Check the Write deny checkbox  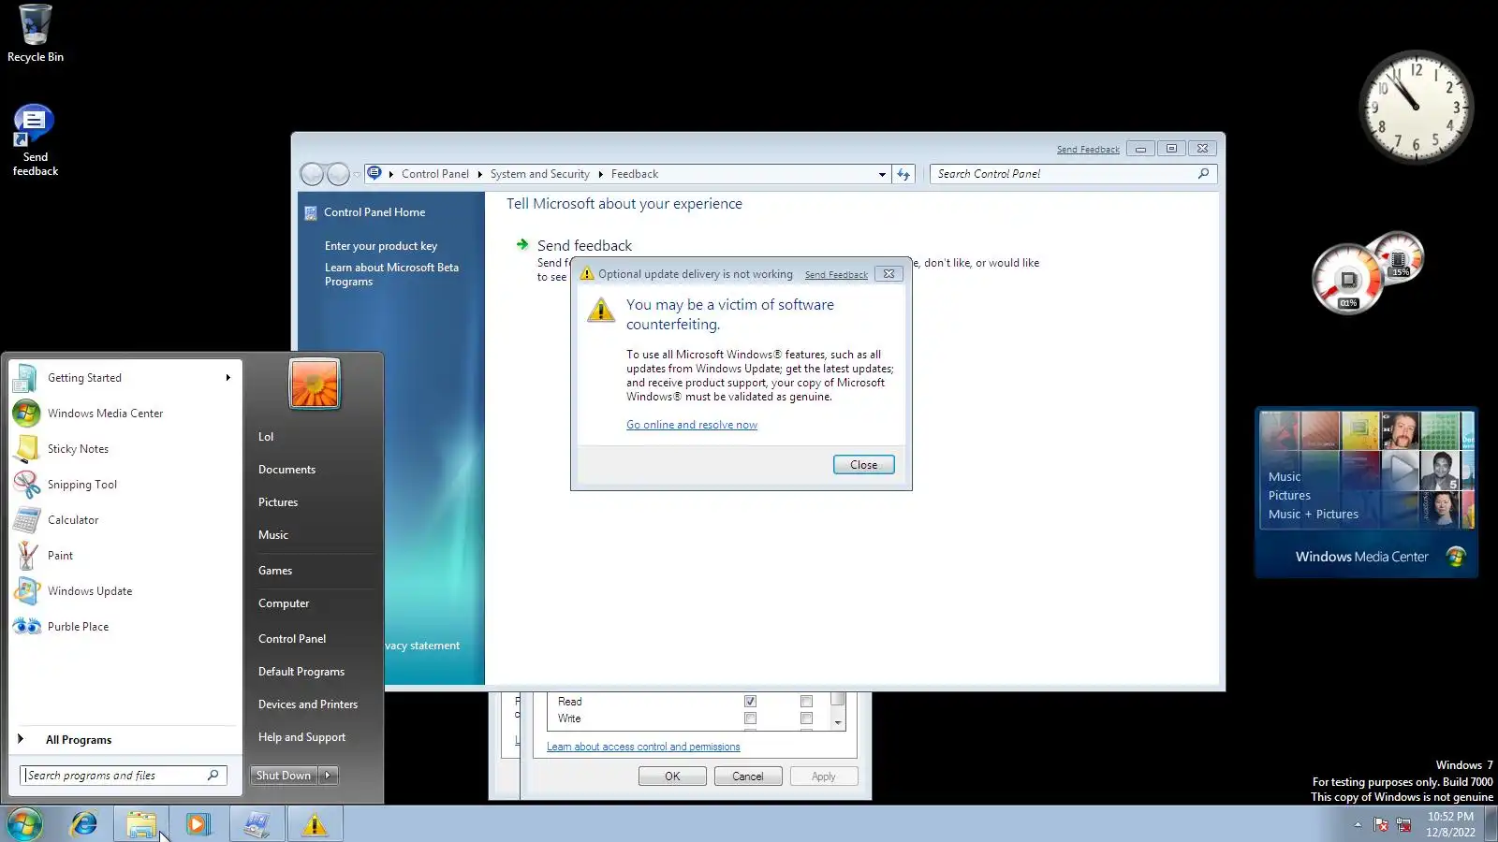coord(806,719)
